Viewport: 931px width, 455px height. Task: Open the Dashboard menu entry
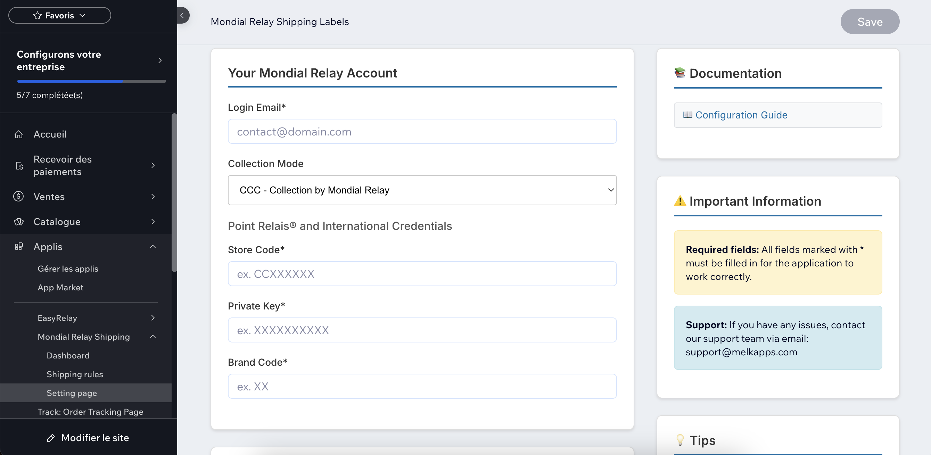pyautogui.click(x=68, y=355)
